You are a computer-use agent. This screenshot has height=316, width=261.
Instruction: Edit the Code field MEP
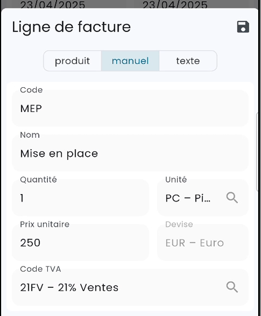click(130, 108)
